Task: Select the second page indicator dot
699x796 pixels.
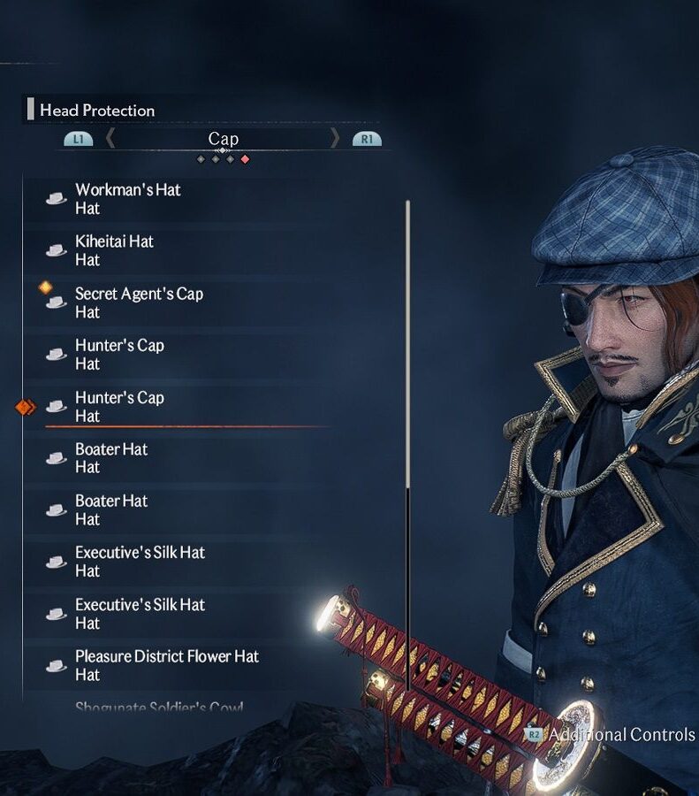Action: (x=216, y=159)
